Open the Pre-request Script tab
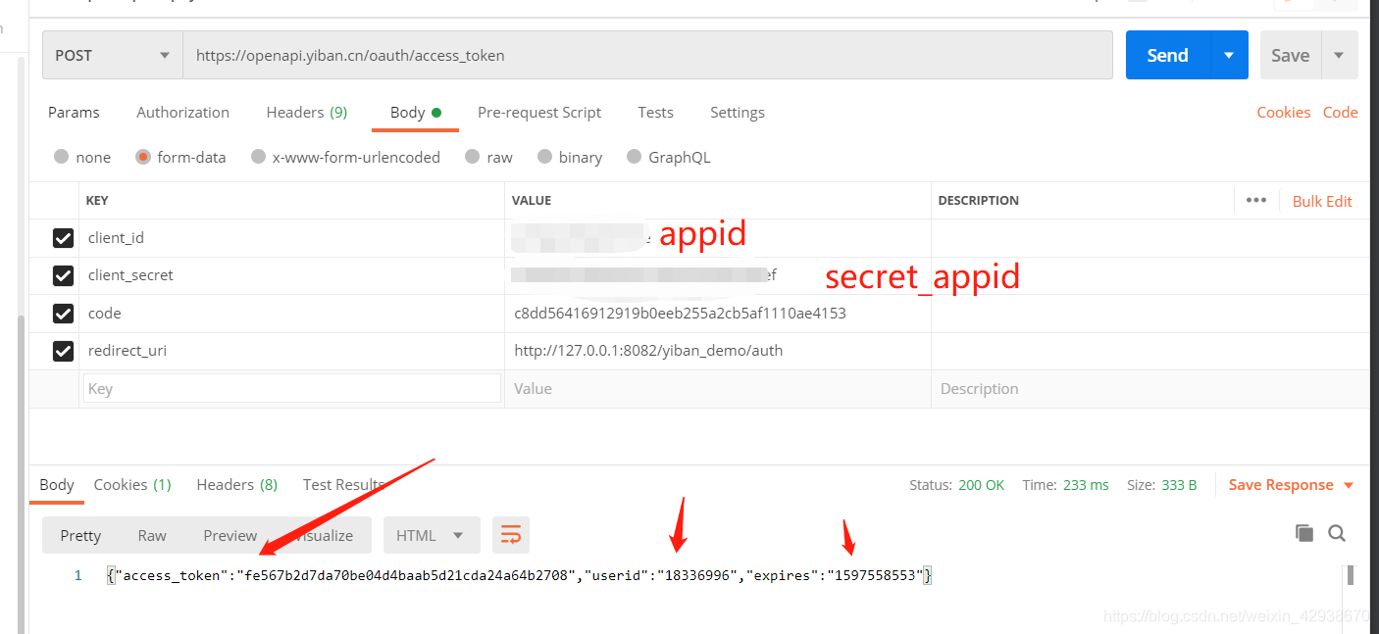The image size is (1379, 634). coord(539,112)
